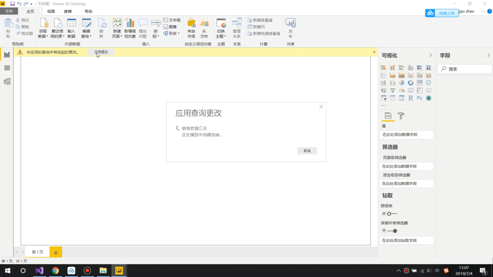This screenshot has height=277, width=493.
Task: Open the Format paint roller pane
Action: pyautogui.click(x=401, y=116)
